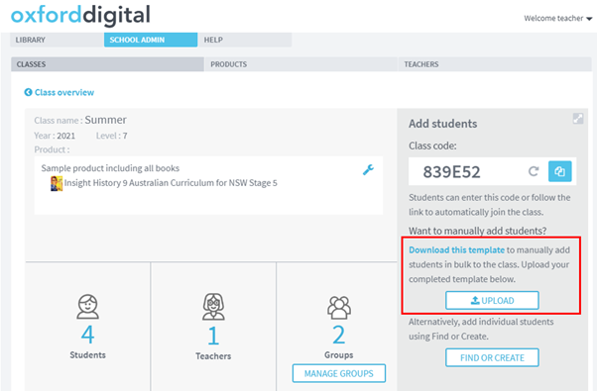The height and width of the screenshot is (391, 597).
Task: Select the SCHOOL ADMIN tab
Action: [151, 40]
